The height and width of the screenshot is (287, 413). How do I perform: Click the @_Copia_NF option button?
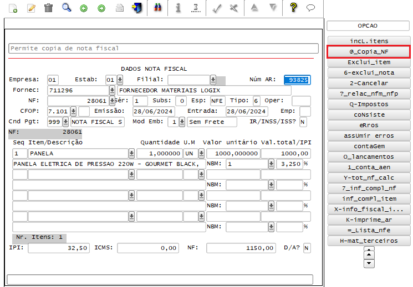369,51
